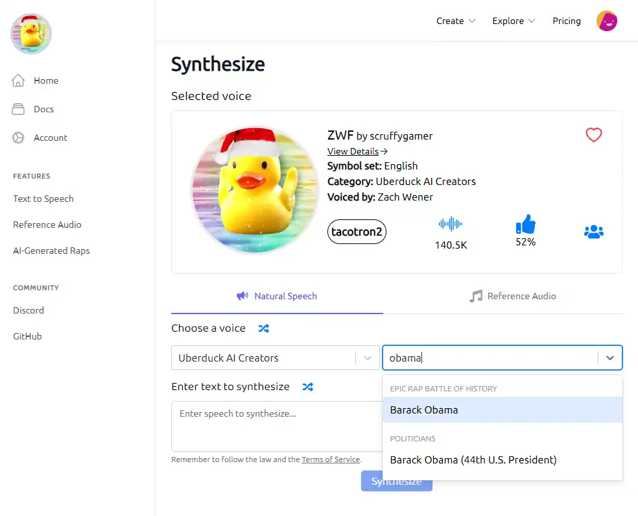Click the Synthesize button
The width and height of the screenshot is (638, 516).
click(x=396, y=481)
